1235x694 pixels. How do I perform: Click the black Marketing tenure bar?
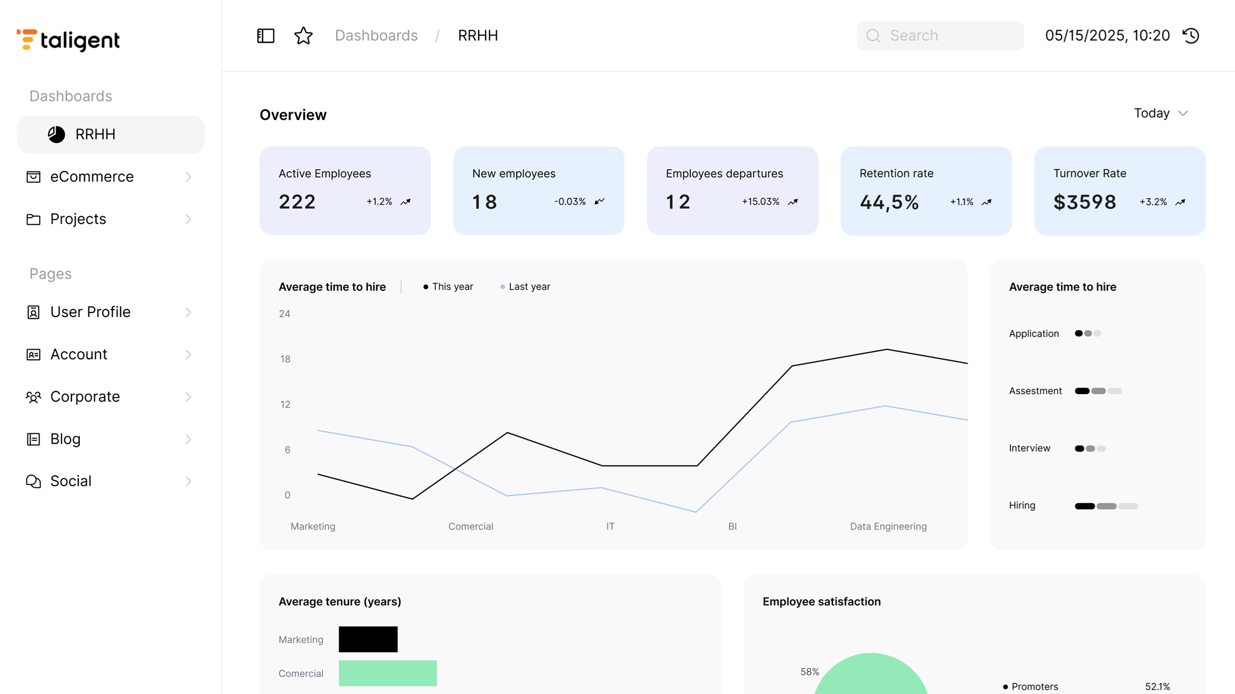pos(368,639)
